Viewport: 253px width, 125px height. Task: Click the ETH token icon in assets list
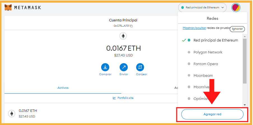(x=11, y=114)
